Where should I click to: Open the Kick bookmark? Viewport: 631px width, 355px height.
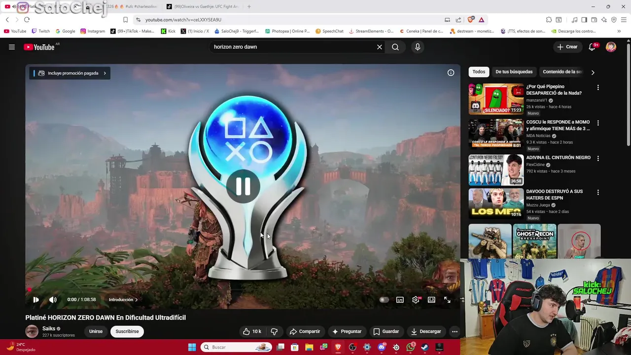click(x=168, y=31)
